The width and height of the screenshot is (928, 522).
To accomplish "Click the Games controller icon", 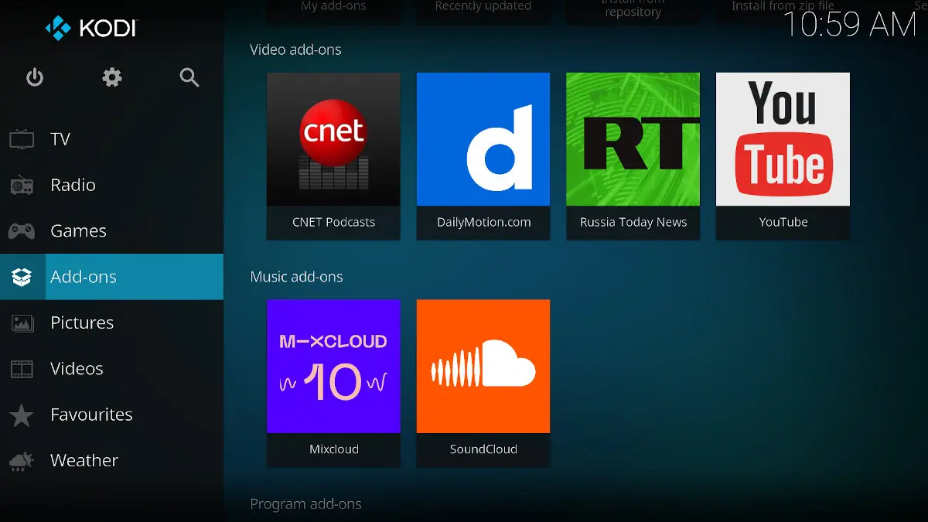I will [22, 230].
